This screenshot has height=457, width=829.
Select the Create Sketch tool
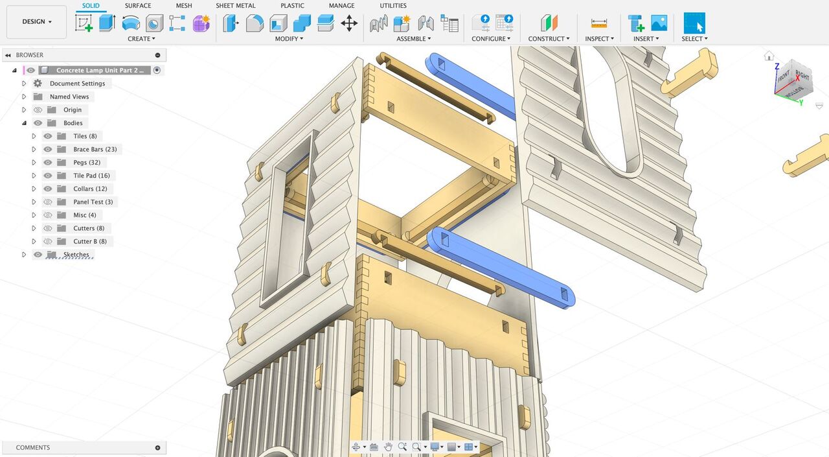(84, 23)
